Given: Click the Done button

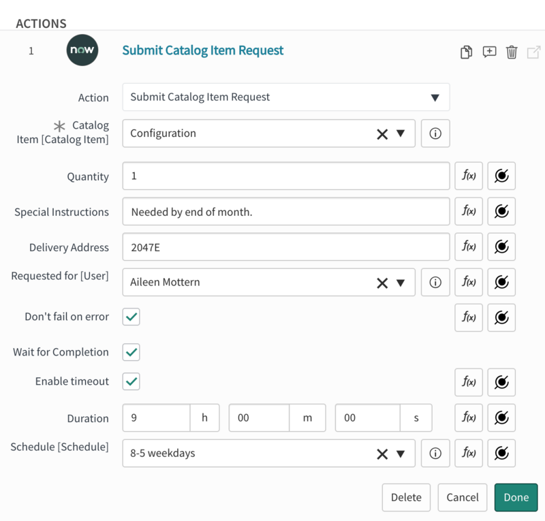Looking at the screenshot, I should click(x=516, y=497).
